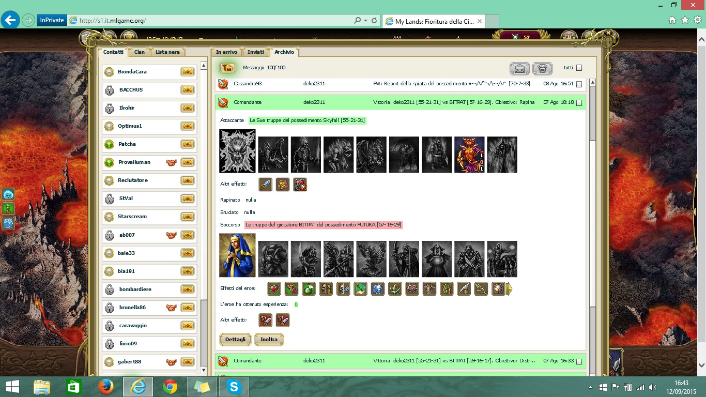Click the treasure chest archive icon
Viewport: 706px width, 397px height.
pyautogui.click(x=227, y=68)
